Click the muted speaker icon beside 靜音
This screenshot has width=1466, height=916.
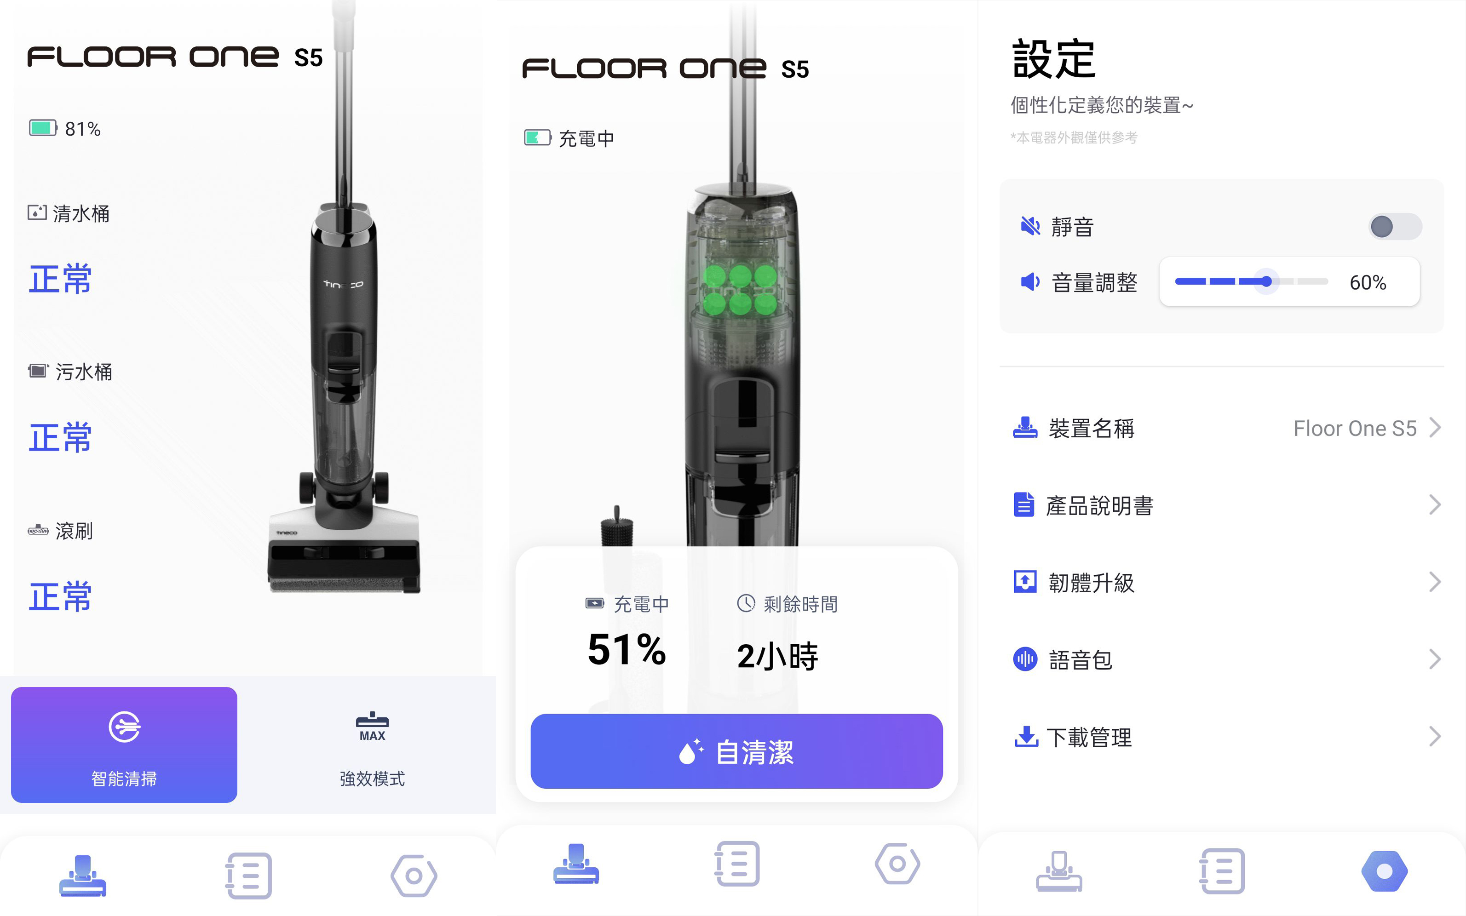coord(1029,227)
